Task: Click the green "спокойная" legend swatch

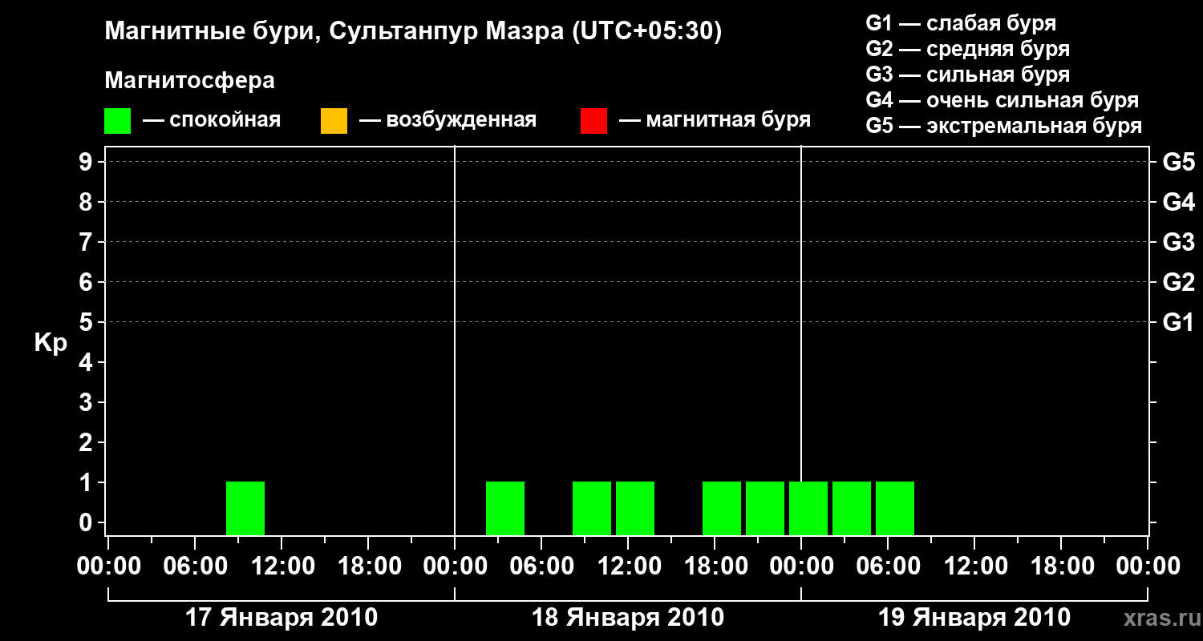Action: tap(117, 120)
